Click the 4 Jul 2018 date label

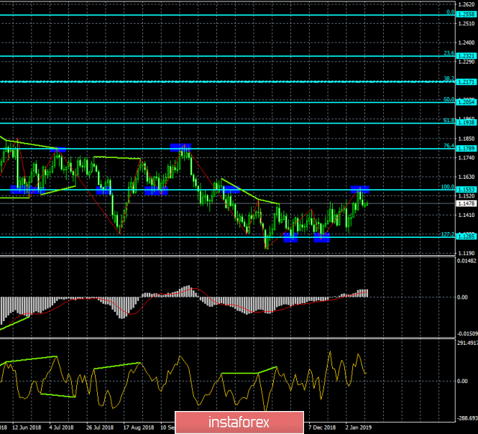click(62, 426)
